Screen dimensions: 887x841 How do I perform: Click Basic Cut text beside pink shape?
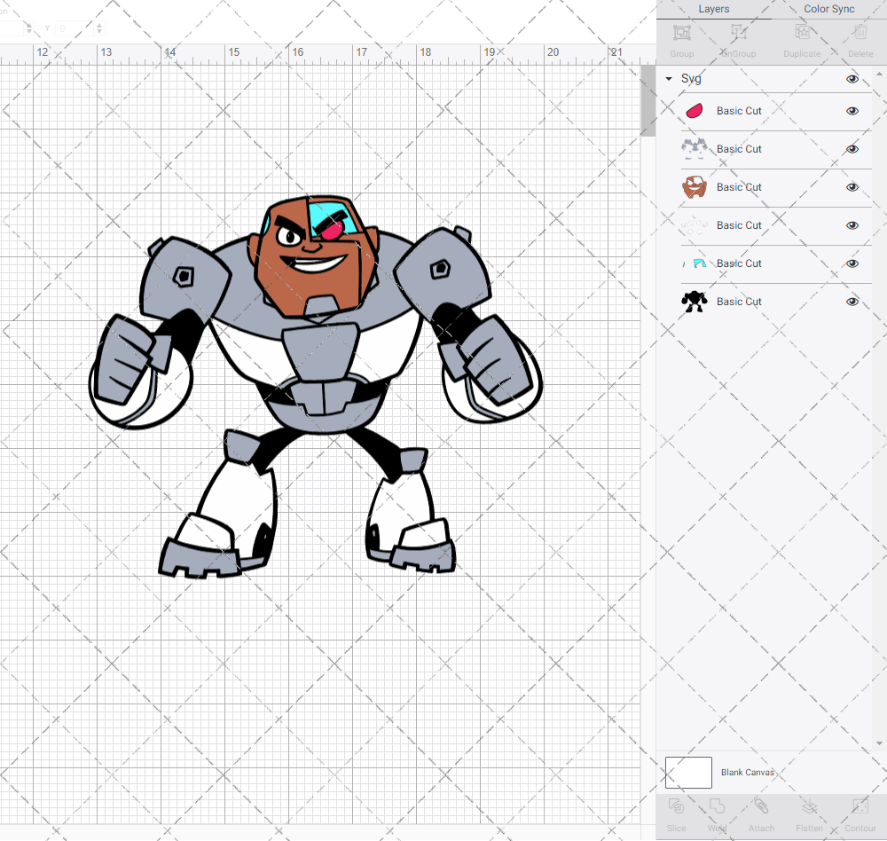coord(739,111)
